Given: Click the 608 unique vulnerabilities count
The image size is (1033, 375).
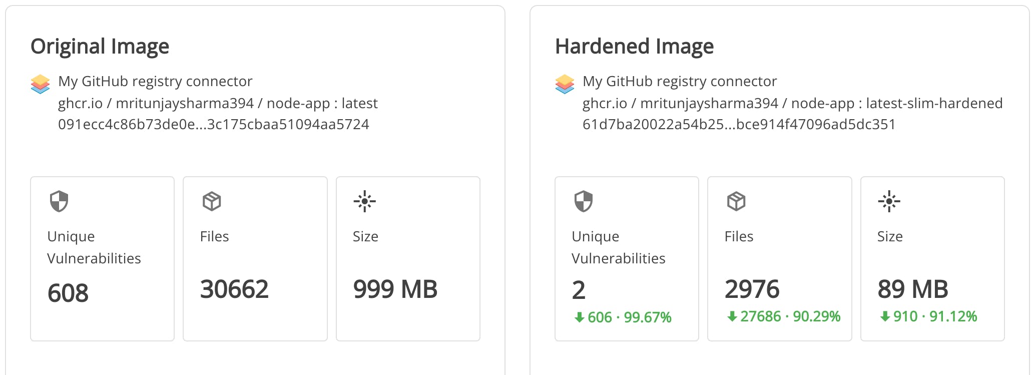Looking at the screenshot, I should (68, 293).
